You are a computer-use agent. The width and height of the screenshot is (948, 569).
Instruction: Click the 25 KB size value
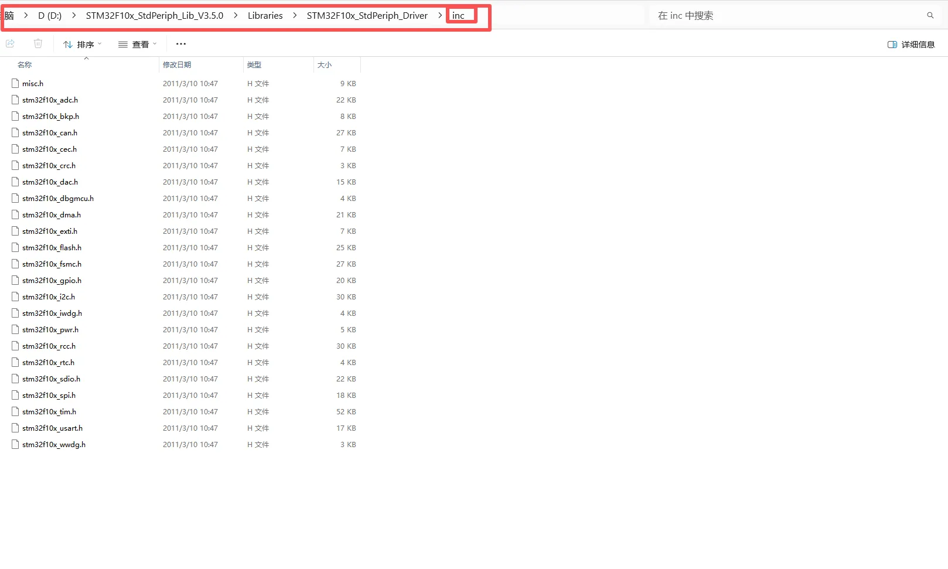point(346,248)
